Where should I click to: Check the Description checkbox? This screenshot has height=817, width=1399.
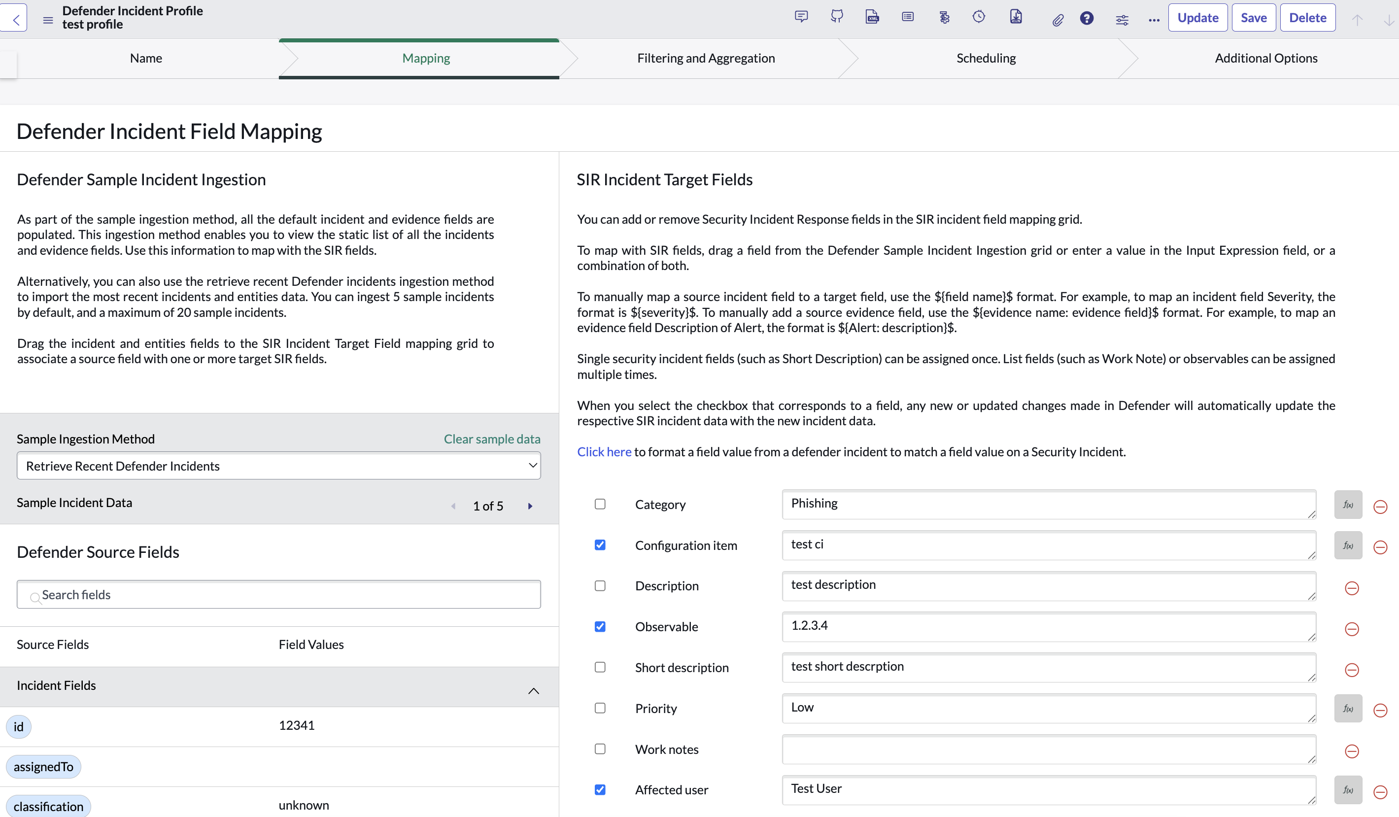(600, 585)
